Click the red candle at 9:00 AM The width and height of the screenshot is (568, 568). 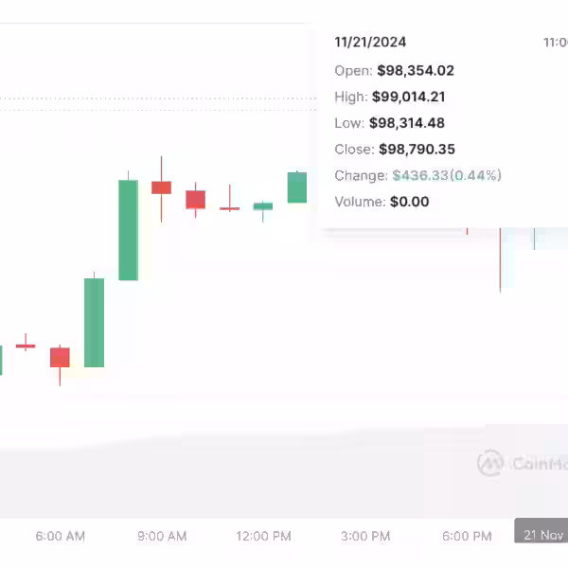pyautogui.click(x=162, y=187)
